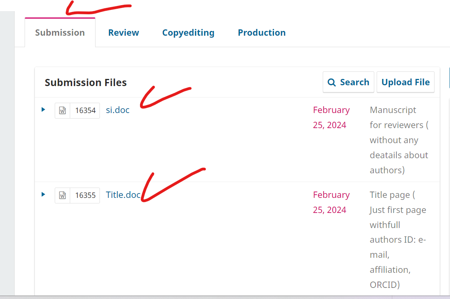Click the February 25, 2024 date for Title.doc
This screenshot has height=299, width=450.
(331, 202)
